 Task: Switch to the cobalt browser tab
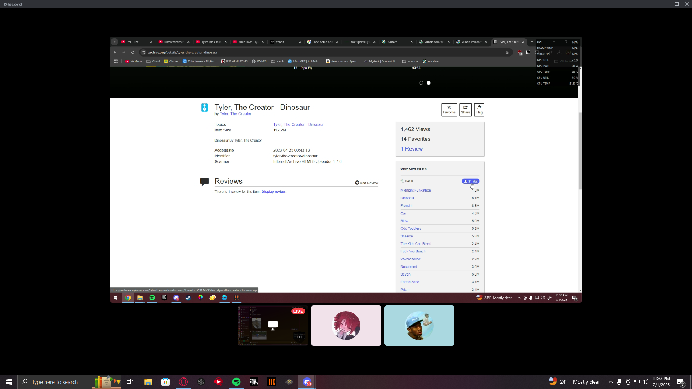coord(280,42)
